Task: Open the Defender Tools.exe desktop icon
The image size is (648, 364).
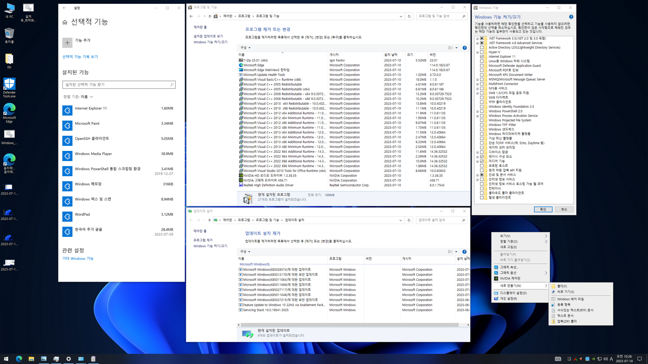Action: tap(9, 87)
